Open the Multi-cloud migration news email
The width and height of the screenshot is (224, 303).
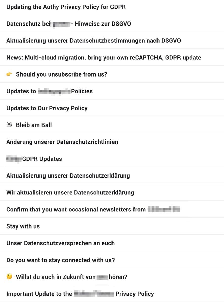click(104, 58)
